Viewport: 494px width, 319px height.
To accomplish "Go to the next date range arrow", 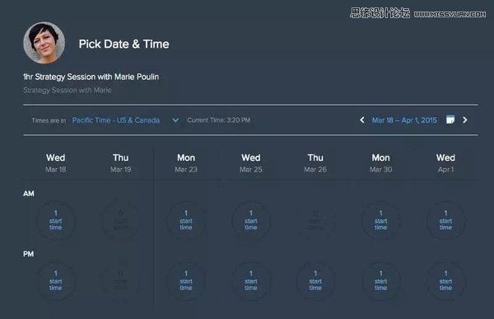I will tap(465, 120).
